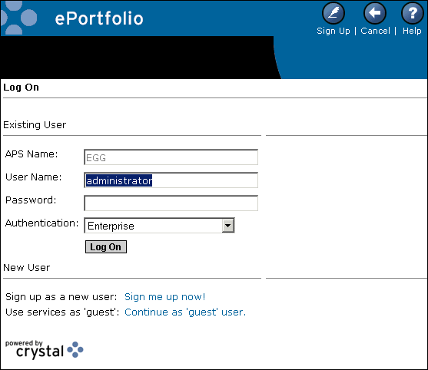Click the Cancel text in the header
Screen dimensions: 428x370
coord(375,31)
